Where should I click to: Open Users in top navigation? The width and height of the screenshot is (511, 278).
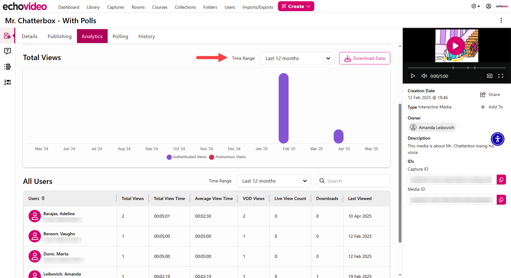[x=230, y=7]
